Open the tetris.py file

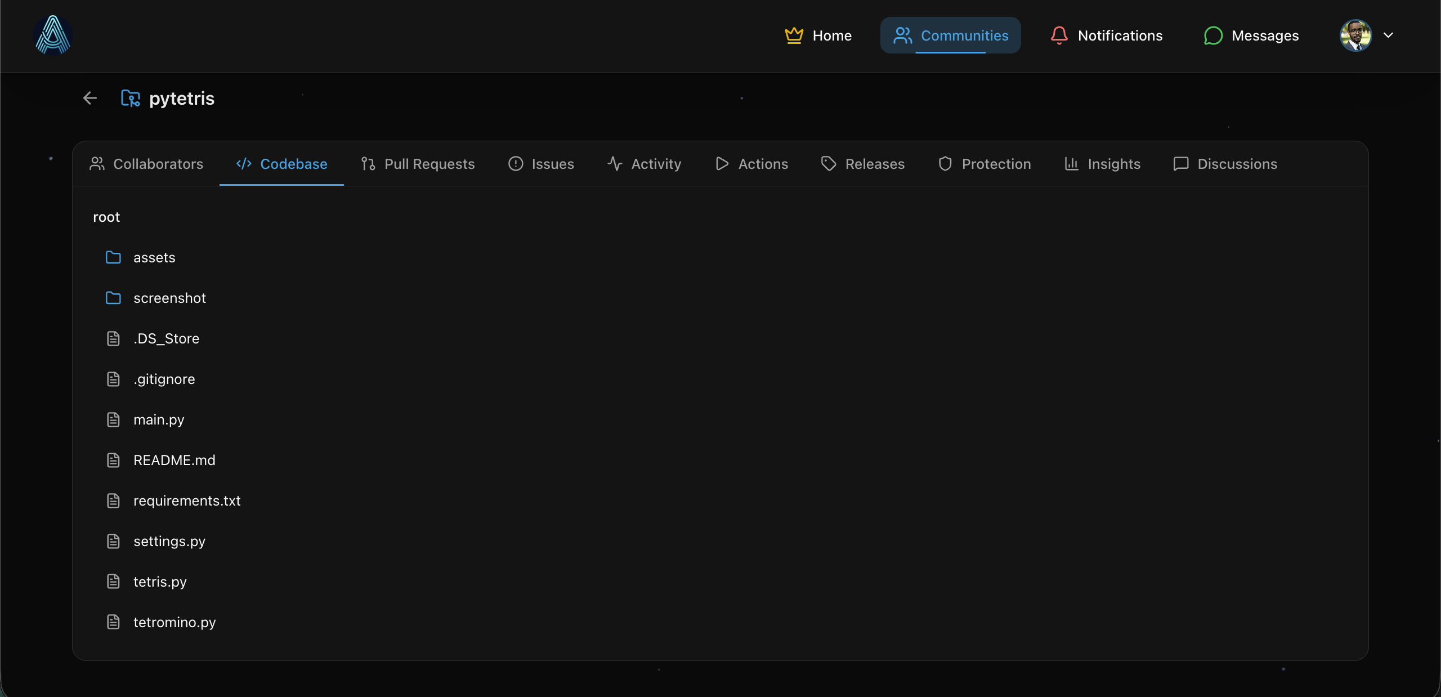[x=160, y=582]
